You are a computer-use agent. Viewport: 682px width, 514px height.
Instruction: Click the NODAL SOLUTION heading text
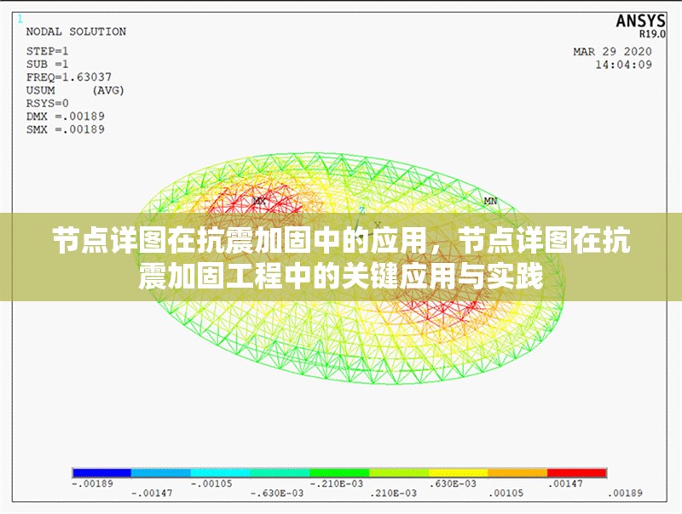[76, 31]
